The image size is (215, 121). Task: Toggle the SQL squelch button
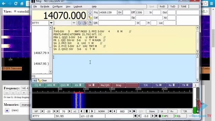[x=180, y=116]
